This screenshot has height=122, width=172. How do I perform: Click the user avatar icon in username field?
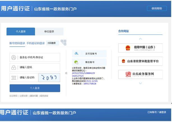[x=13, y=57]
